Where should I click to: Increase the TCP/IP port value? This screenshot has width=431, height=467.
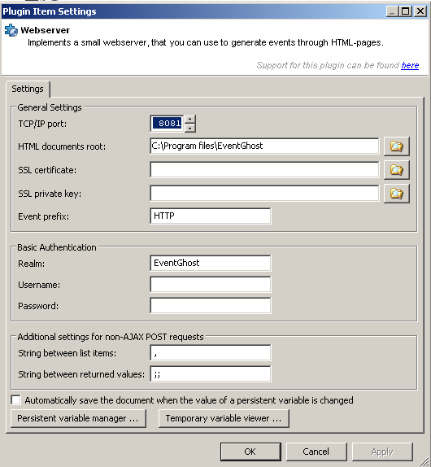(x=190, y=120)
